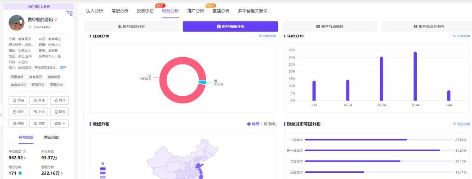The height and width of the screenshot is (179, 472).
Task: Open the 多平台相关账号 tab
Action: coord(253,11)
